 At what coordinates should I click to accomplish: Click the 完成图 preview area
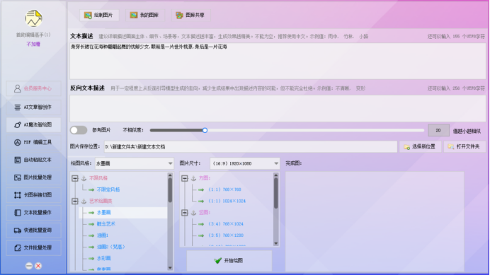pyautogui.click(x=375, y=221)
